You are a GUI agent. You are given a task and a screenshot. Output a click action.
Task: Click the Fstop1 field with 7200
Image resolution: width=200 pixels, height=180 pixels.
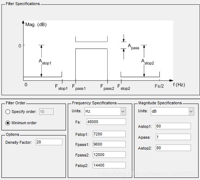tap(109, 134)
